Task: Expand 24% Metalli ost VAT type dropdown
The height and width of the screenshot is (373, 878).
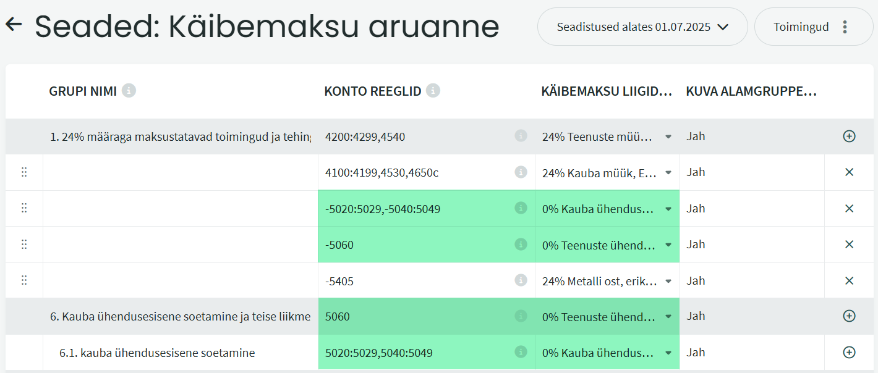Action: click(x=668, y=281)
